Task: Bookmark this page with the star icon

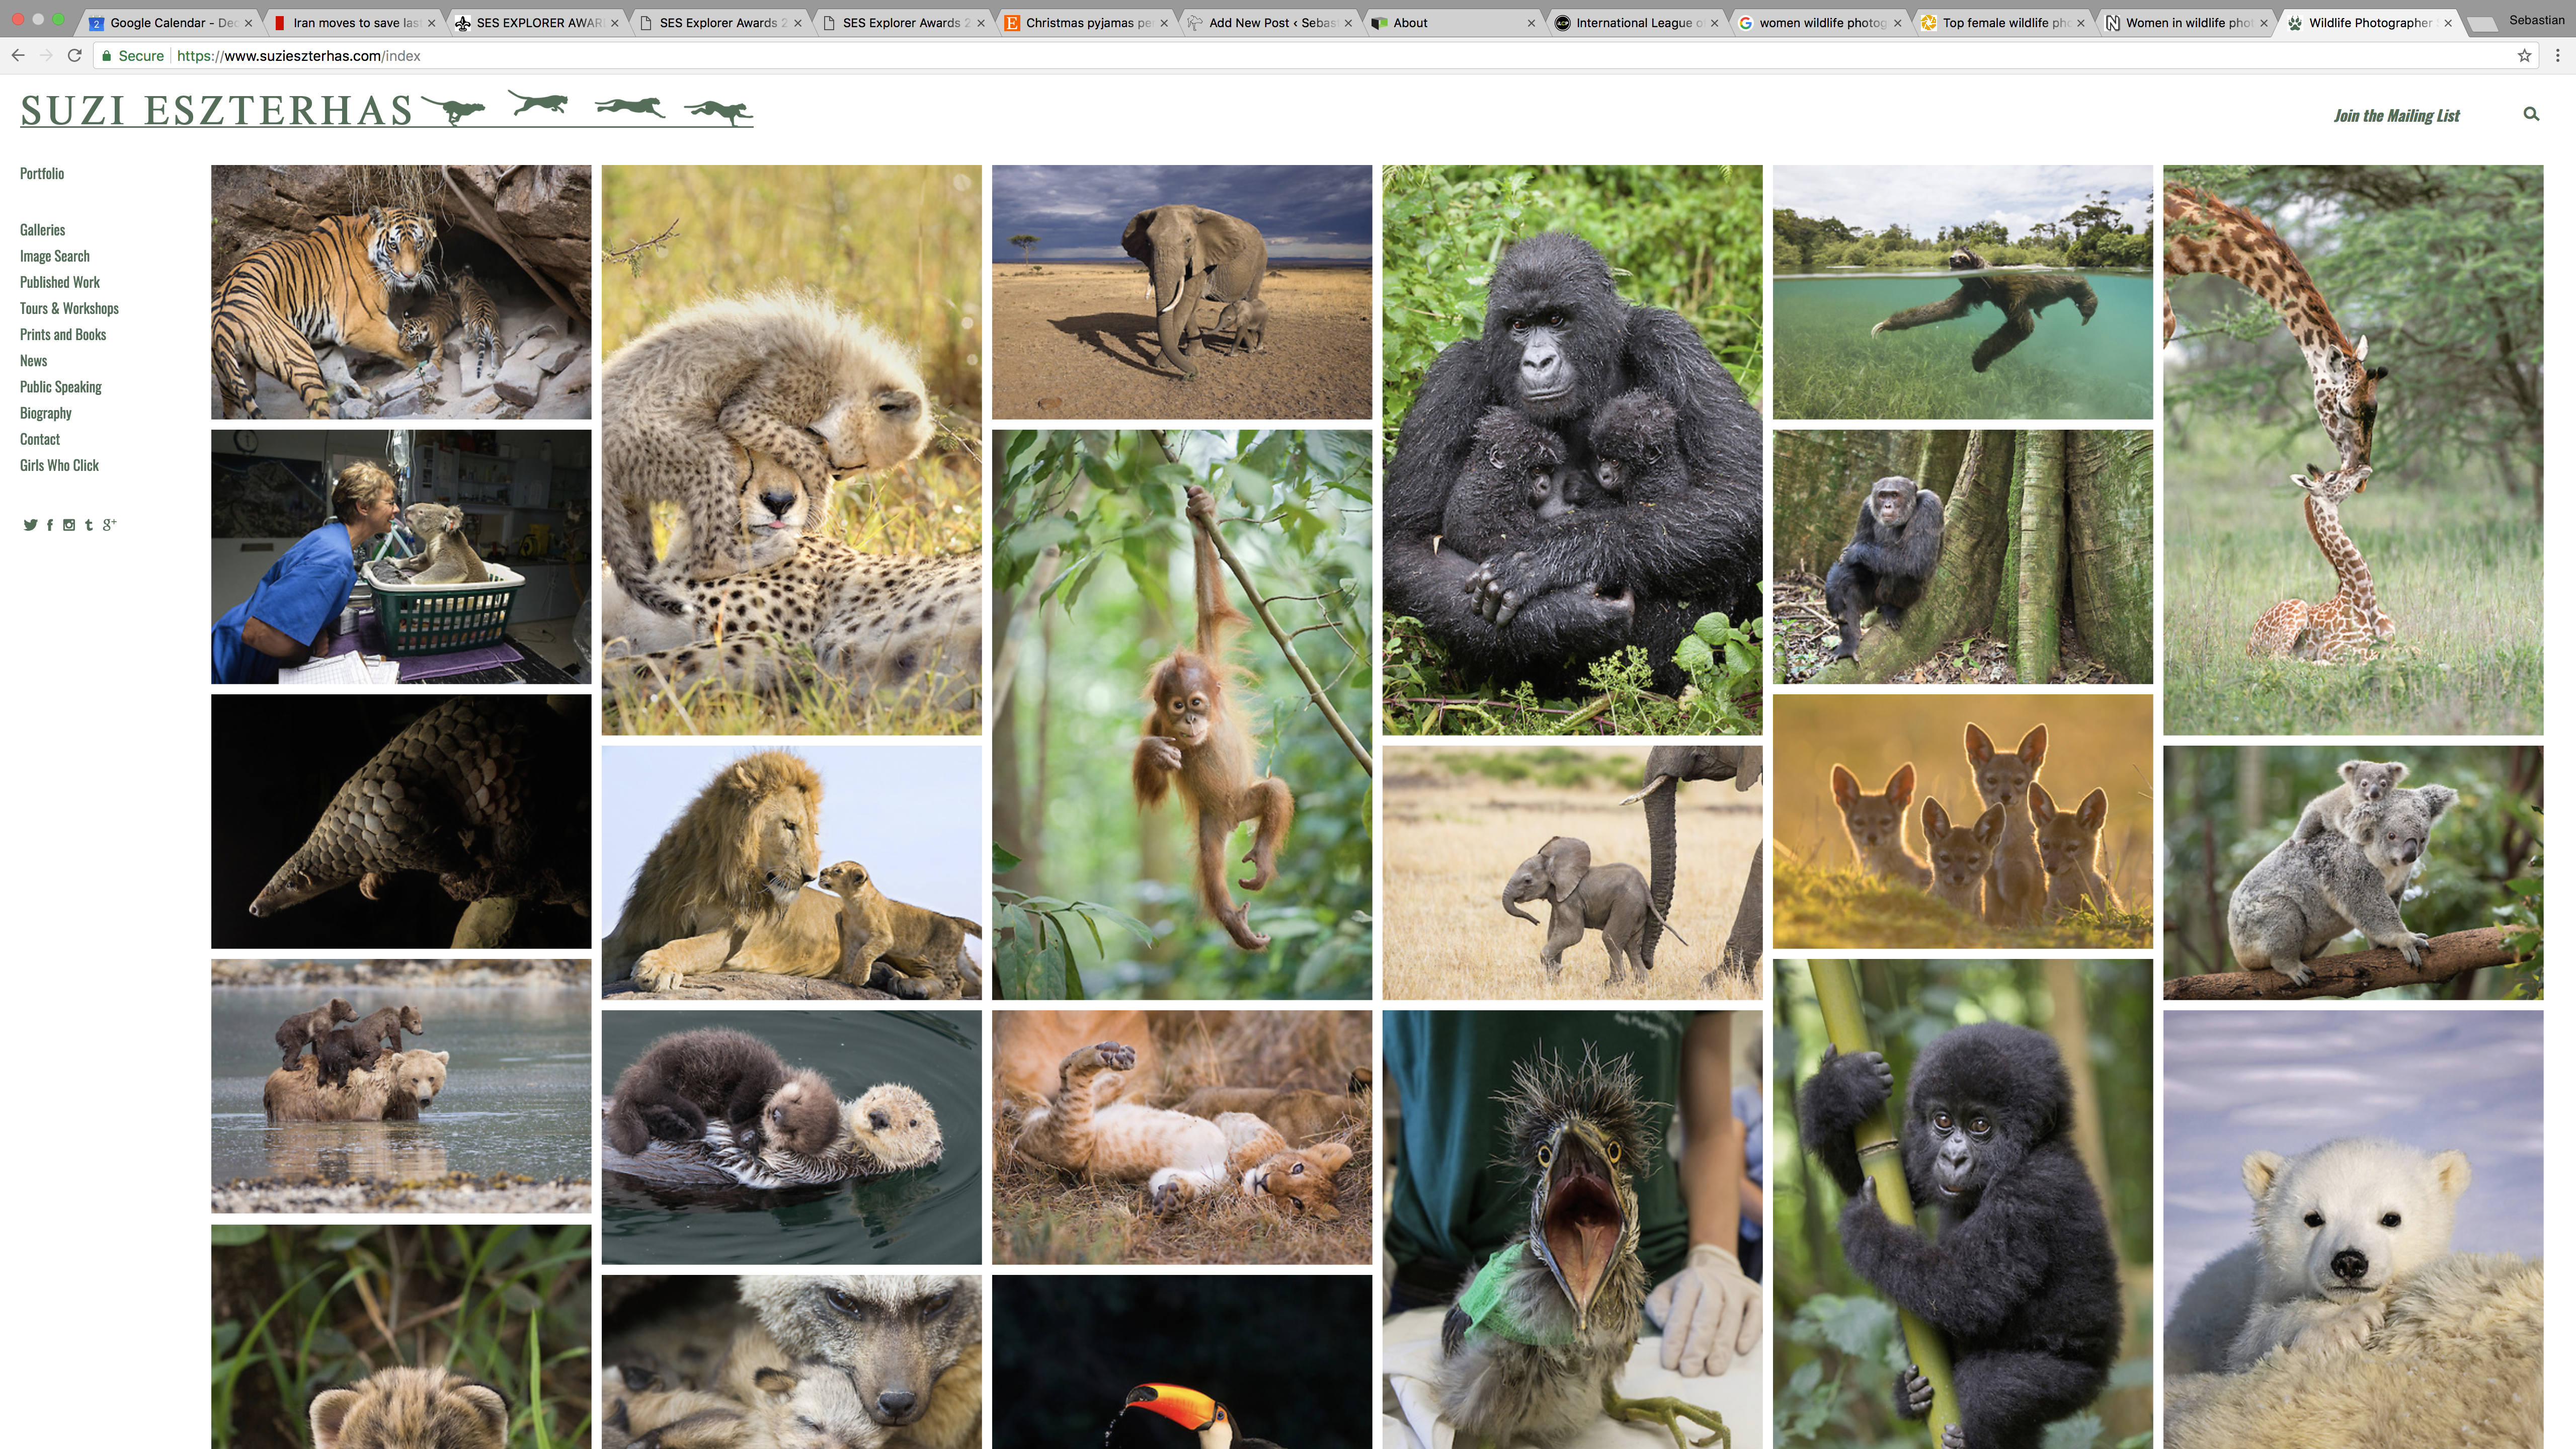Action: pos(2524,56)
